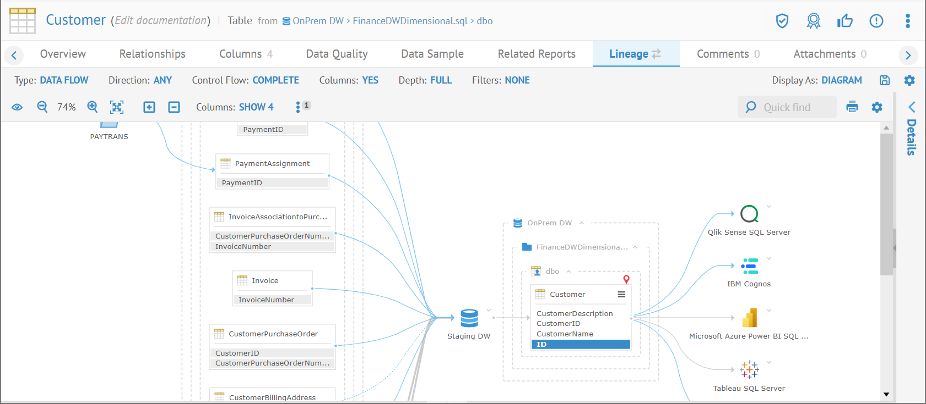Switch to the Data Quality tab
The image size is (926, 404).
click(337, 54)
